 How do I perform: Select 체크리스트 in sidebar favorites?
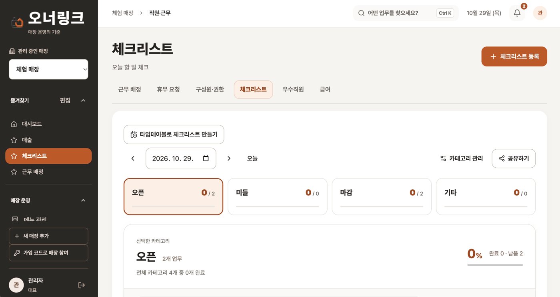pyautogui.click(x=48, y=156)
